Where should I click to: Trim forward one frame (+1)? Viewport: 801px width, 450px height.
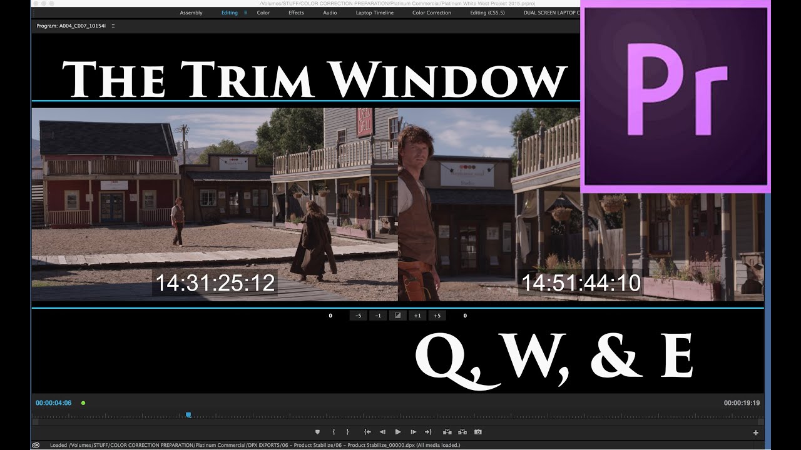417,316
